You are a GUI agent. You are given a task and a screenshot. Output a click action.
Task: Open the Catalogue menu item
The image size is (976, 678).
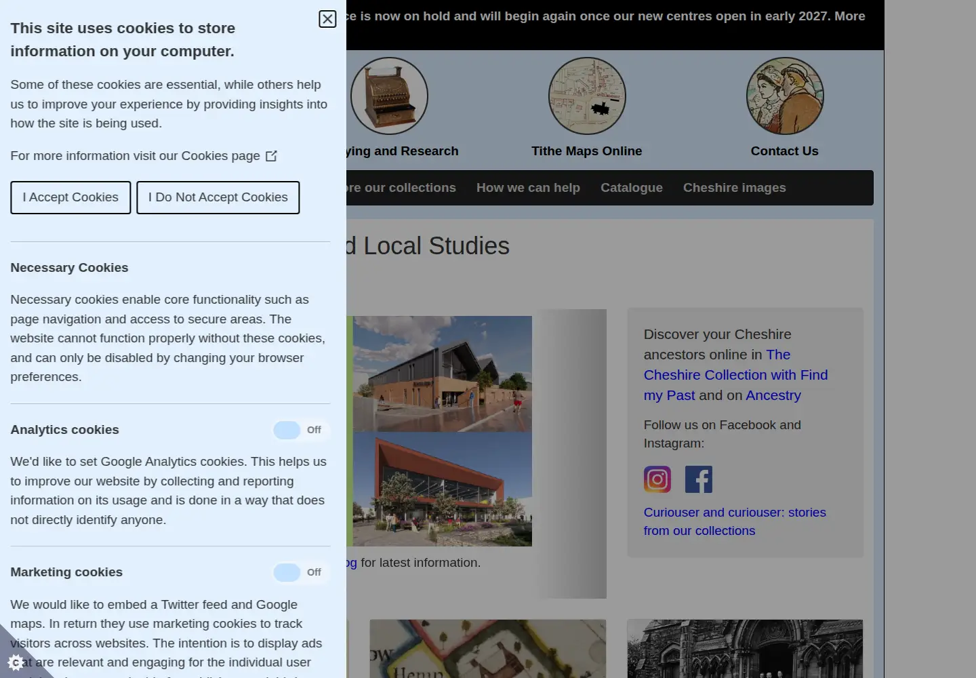click(632, 188)
